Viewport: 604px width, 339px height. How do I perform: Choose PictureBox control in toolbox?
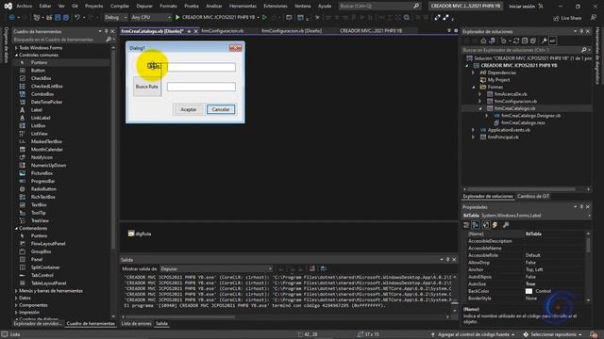[42, 173]
